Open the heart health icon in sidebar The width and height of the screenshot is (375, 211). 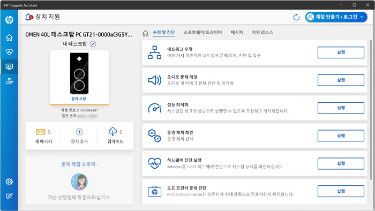(x=9, y=52)
